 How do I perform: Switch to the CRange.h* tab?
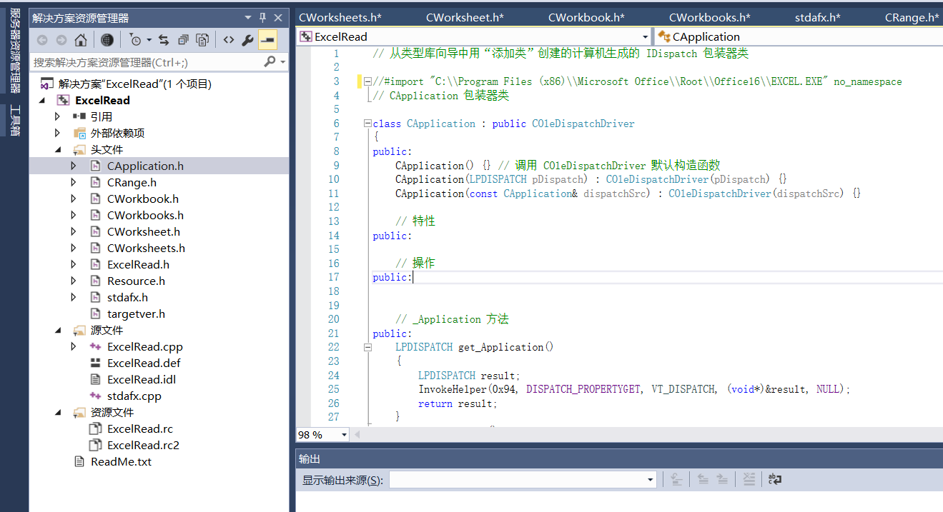(912, 18)
